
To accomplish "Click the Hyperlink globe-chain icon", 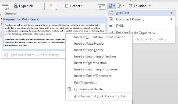I will 16,6.
